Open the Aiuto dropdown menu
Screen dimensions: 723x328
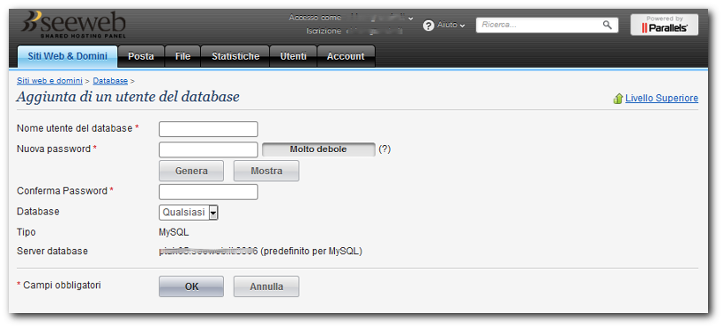coord(451,25)
